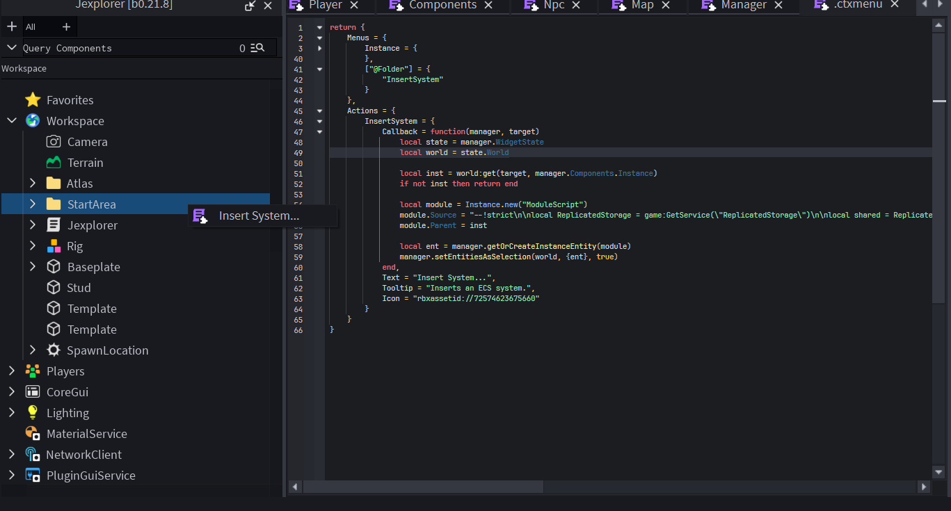The height and width of the screenshot is (511, 951).
Task: Switch to the Npc tab
Action: [554, 6]
